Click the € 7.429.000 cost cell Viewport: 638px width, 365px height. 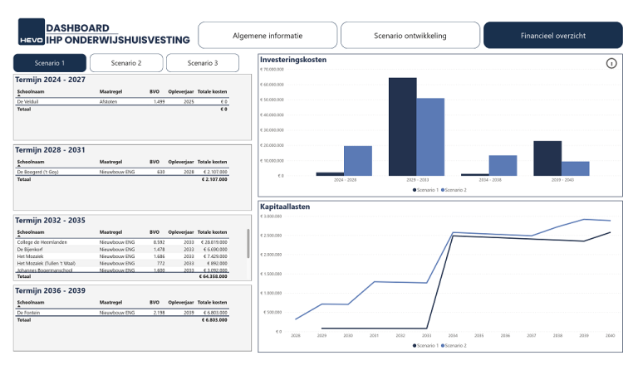215,256
